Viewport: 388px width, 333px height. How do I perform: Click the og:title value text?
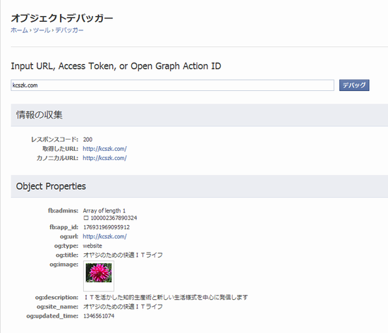point(123,255)
